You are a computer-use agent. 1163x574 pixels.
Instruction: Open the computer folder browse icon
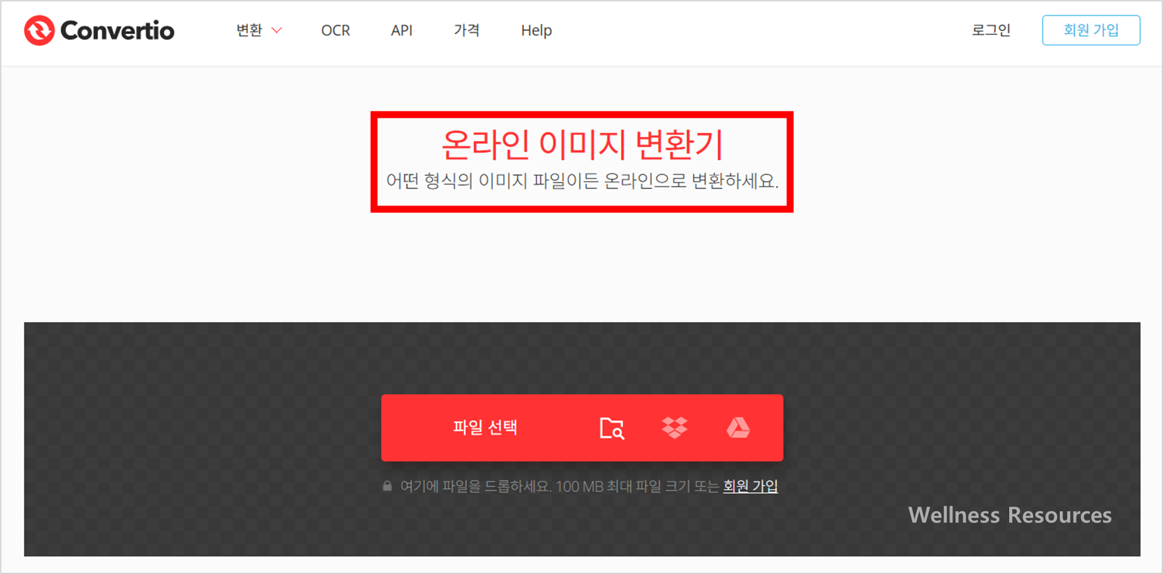[x=612, y=428]
